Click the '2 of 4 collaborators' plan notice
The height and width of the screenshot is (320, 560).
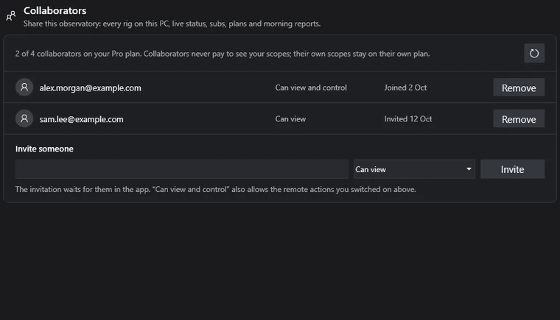[223, 54]
